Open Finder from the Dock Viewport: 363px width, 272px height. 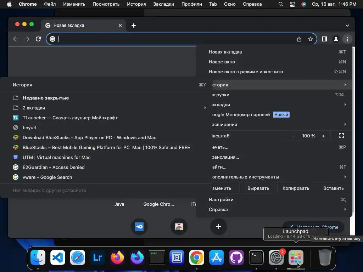pos(38,257)
